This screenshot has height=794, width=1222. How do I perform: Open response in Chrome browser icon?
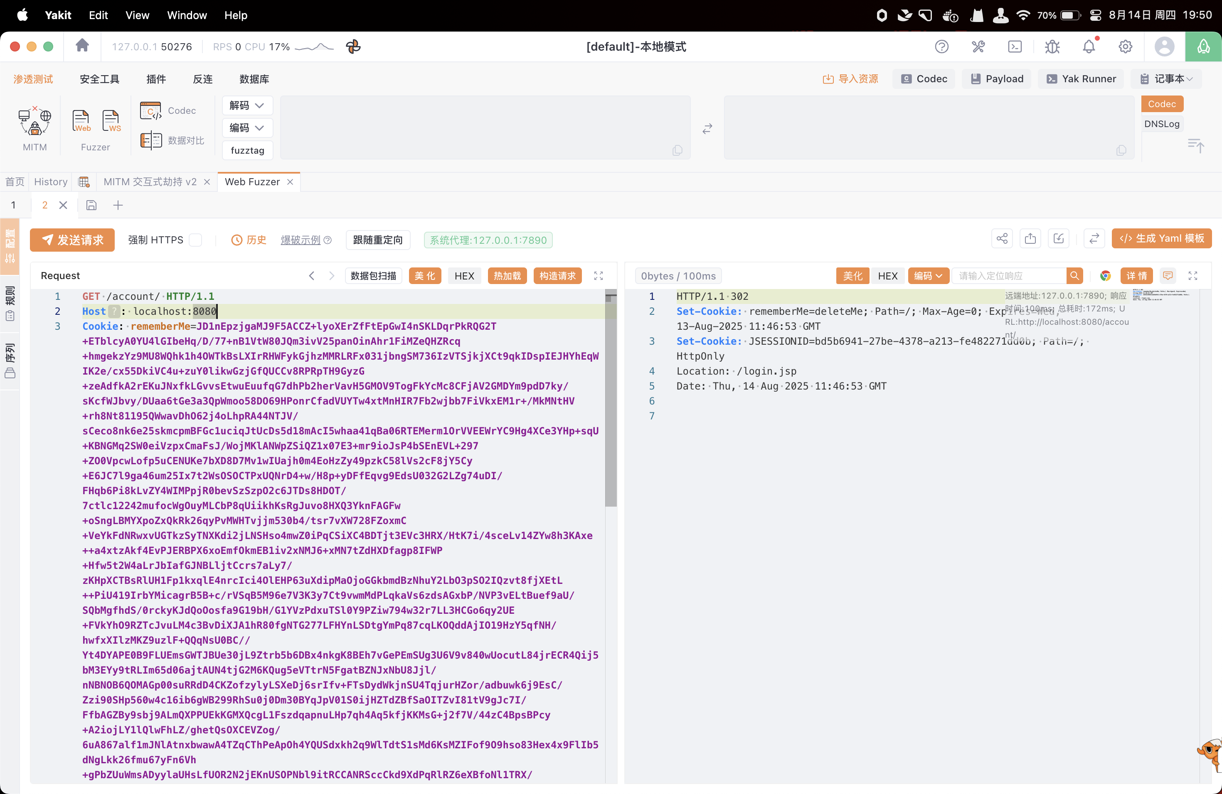pos(1105,275)
